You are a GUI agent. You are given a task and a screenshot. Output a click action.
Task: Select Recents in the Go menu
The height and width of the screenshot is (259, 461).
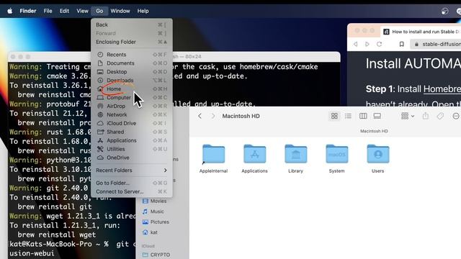[x=131, y=55]
